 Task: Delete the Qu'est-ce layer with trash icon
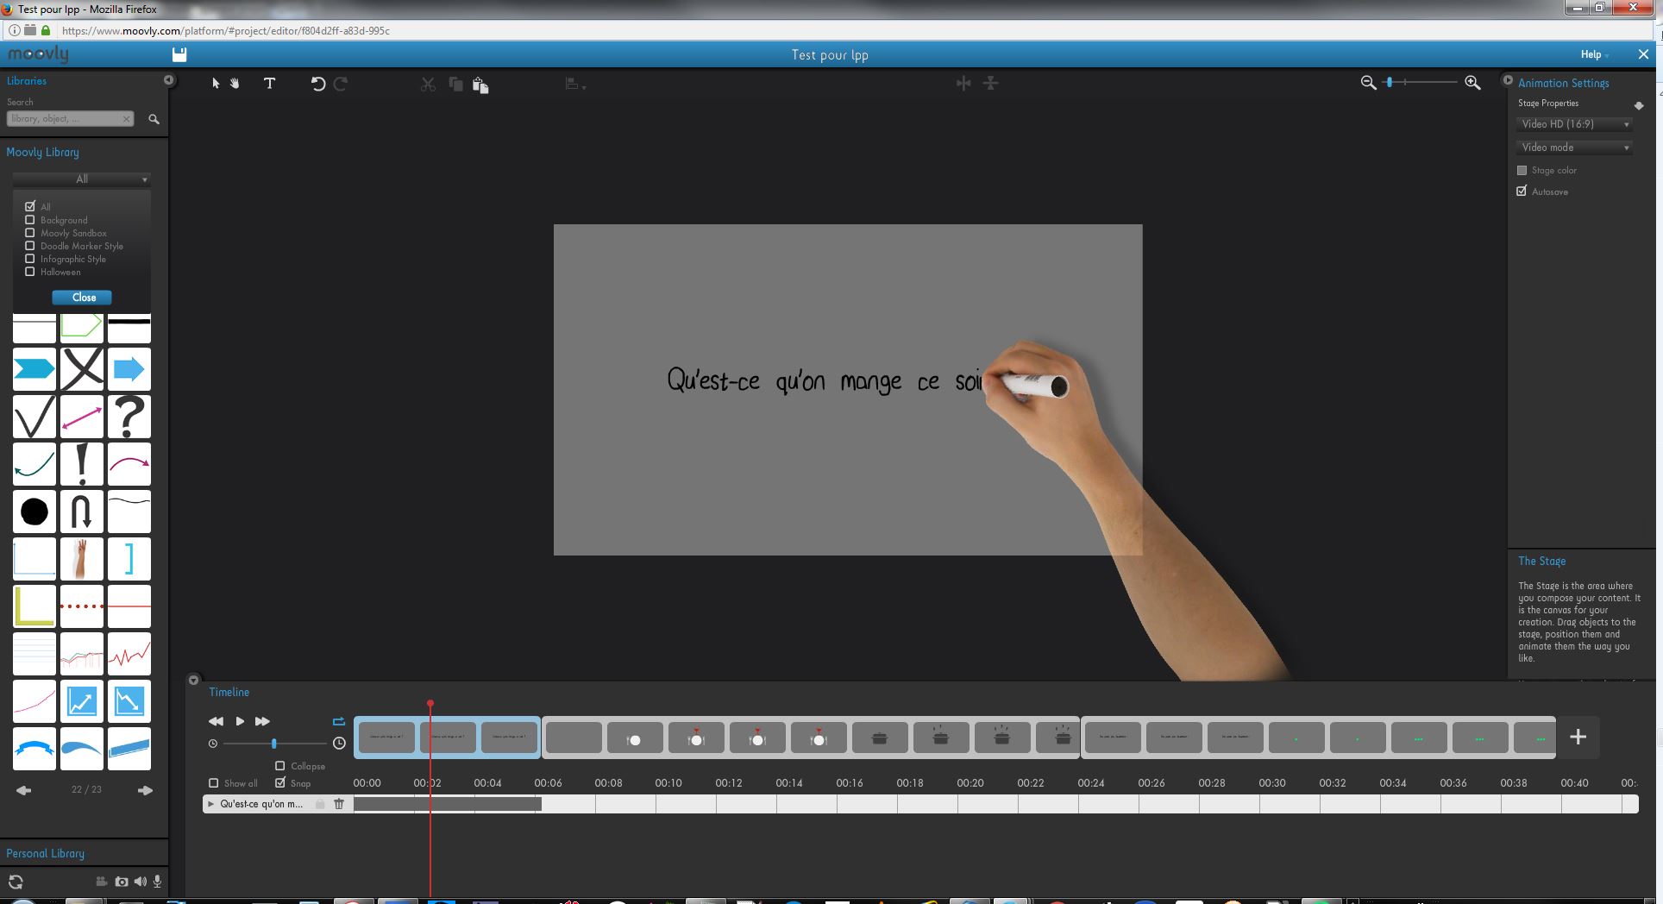point(339,804)
